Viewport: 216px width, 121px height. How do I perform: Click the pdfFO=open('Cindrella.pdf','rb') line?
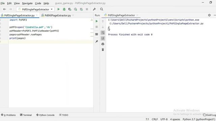click(31, 27)
